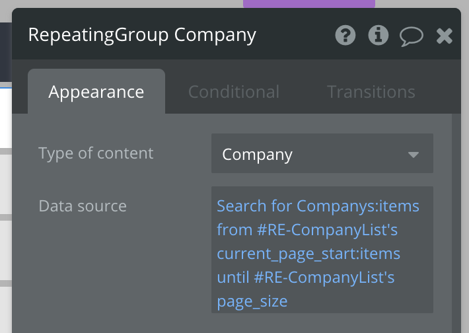The width and height of the screenshot is (469, 333).
Task: Click the "Data source" label
Action: coord(83,206)
